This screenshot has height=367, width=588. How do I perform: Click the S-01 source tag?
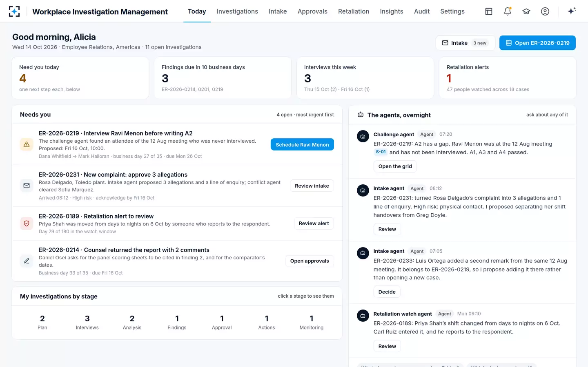(381, 152)
